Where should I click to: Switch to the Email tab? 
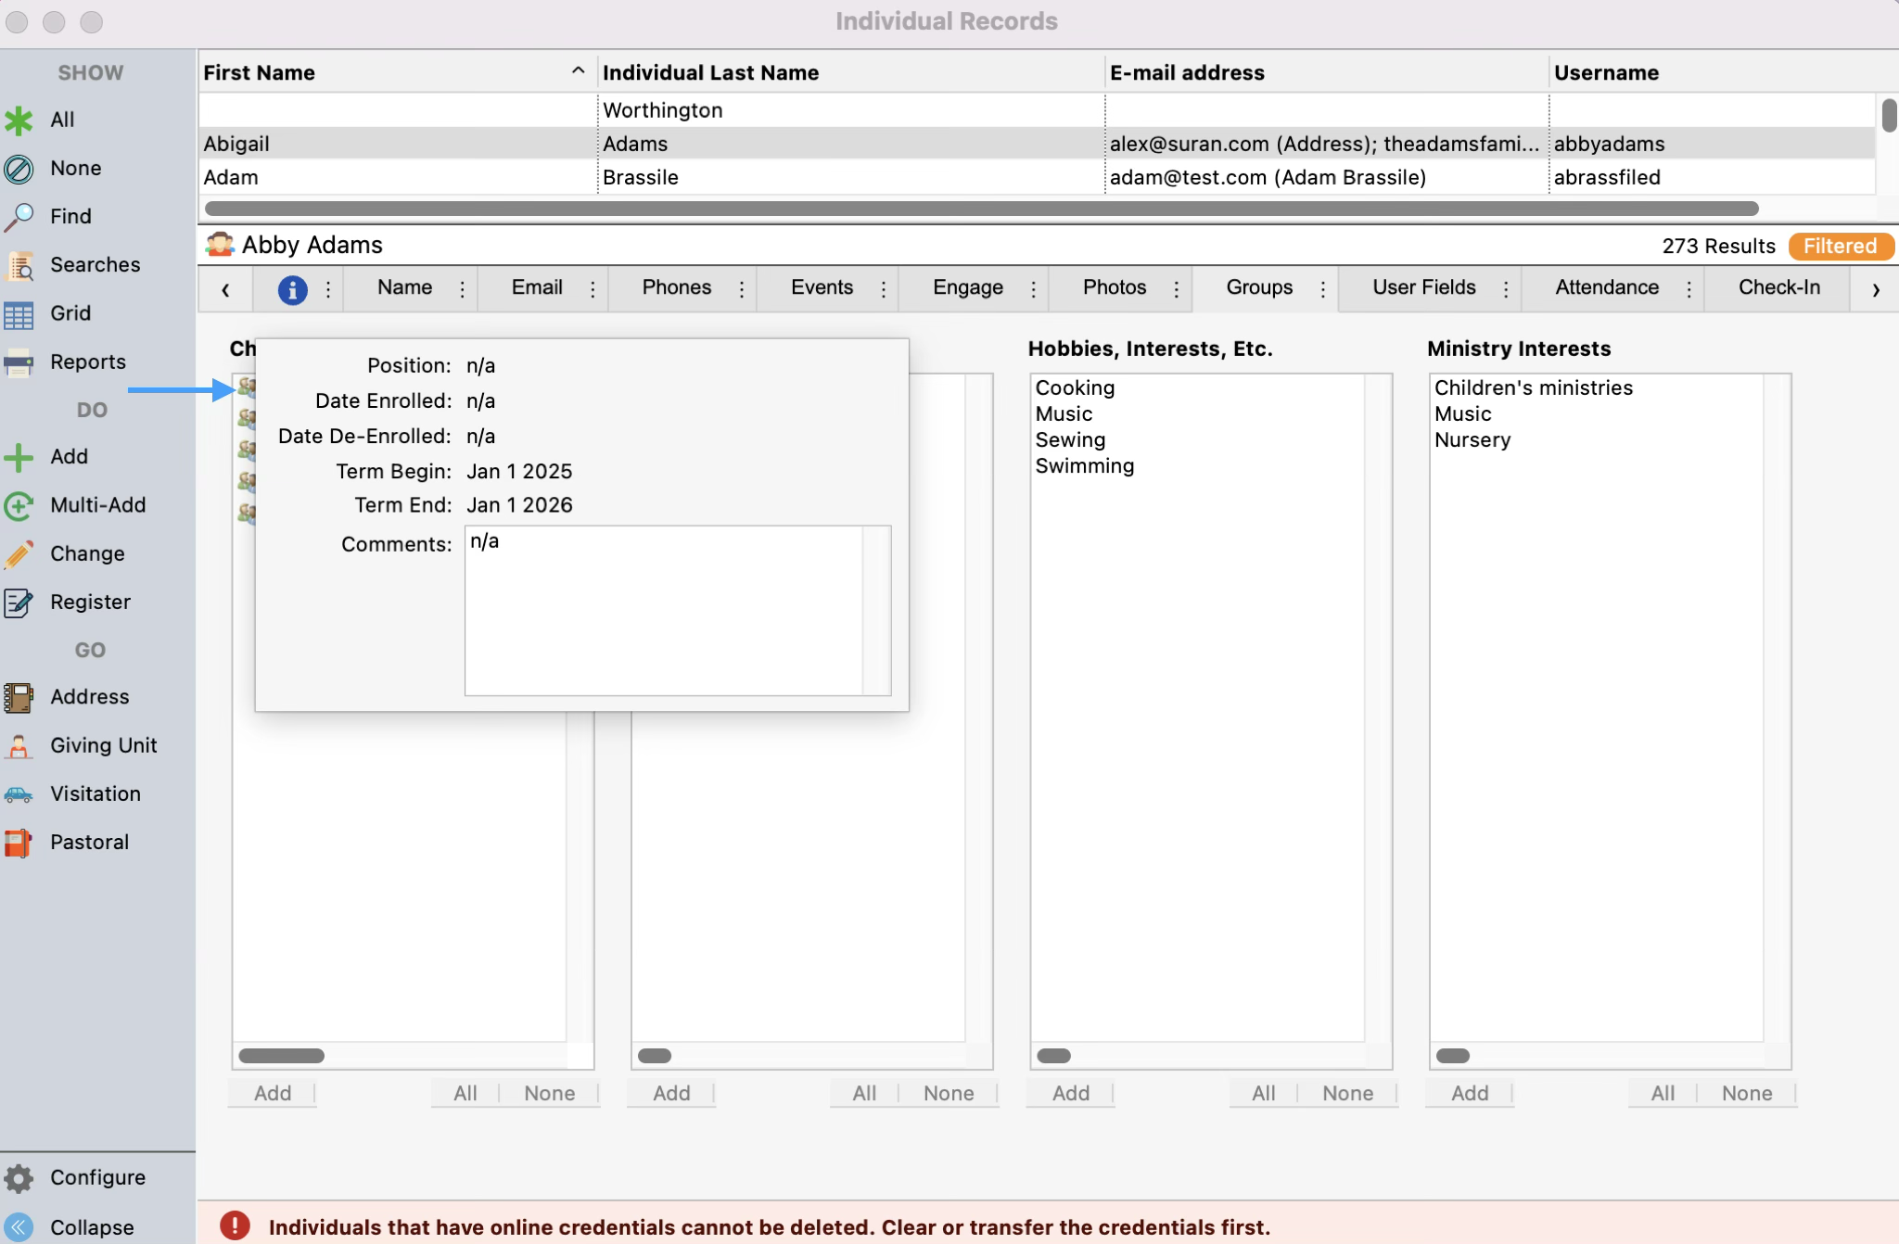click(537, 287)
